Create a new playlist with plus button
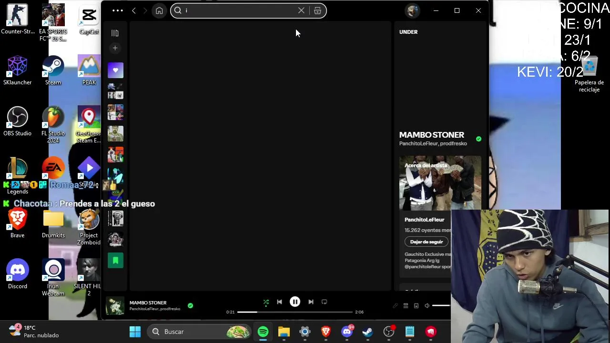The image size is (610, 343). tap(115, 48)
